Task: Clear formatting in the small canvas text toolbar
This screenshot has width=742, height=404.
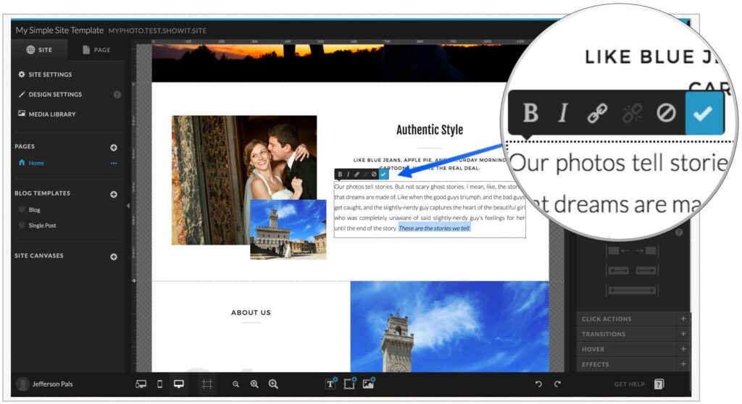Action: 374,174
